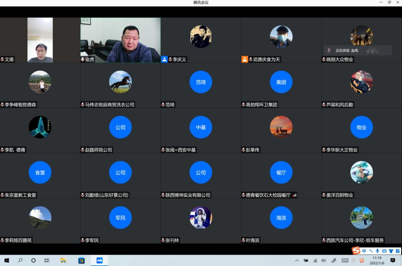
Task: Click signal strength bars beside 德青餐饮石大校园餐厅
Action: click(x=294, y=195)
